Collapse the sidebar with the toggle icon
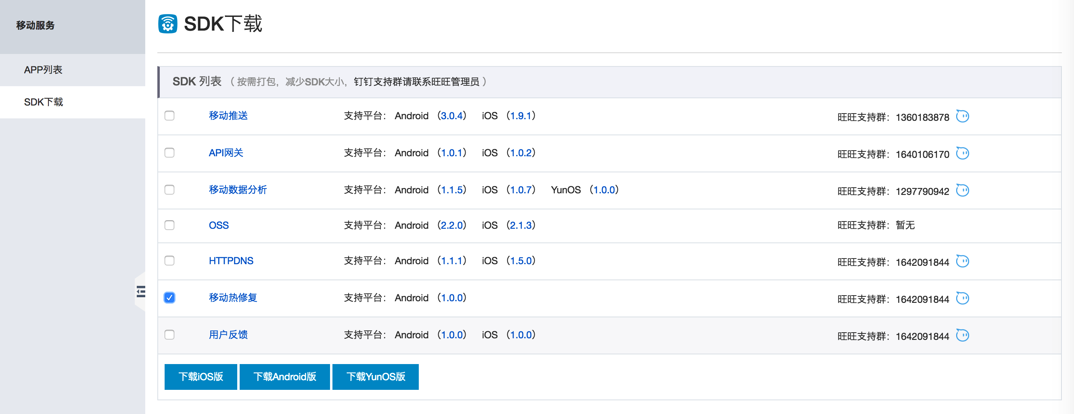Image resolution: width=1074 pixels, height=414 pixels. [x=141, y=291]
